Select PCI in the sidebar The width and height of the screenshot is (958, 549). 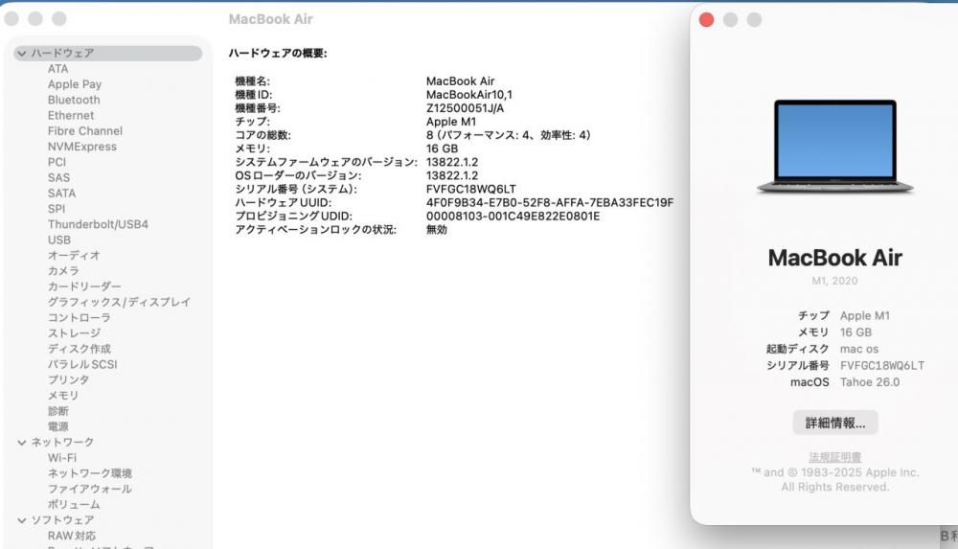click(x=57, y=162)
